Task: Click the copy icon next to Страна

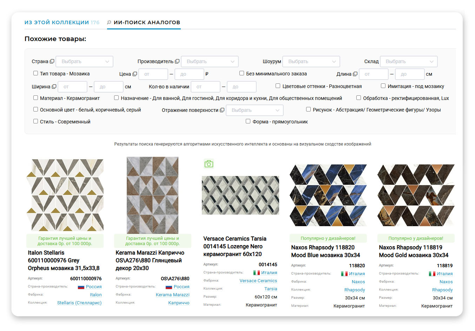Action: [52, 61]
